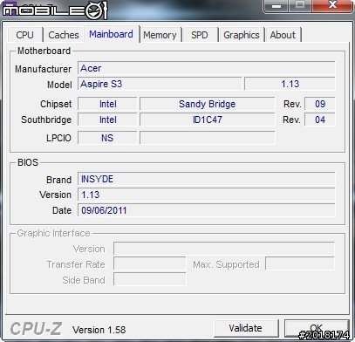Select the Southbridge ID1C47 field
Image resolution: width=355 pixels, height=342 pixels.
207,120
